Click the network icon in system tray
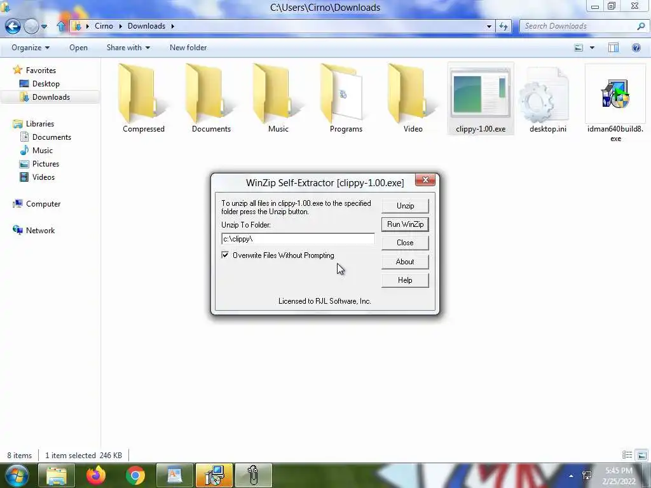651x488 pixels. click(587, 475)
